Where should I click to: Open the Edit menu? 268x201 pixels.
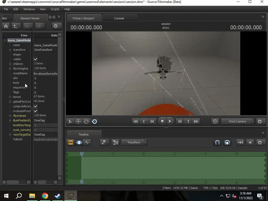pyautogui.click(x=16, y=9)
